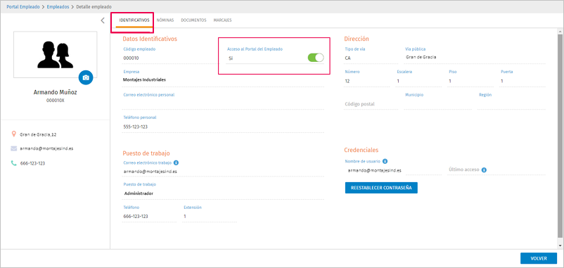Click the Teléfono field under Puesto de trabajo
Image resolution: width=564 pixels, height=268 pixels.
coord(149,217)
